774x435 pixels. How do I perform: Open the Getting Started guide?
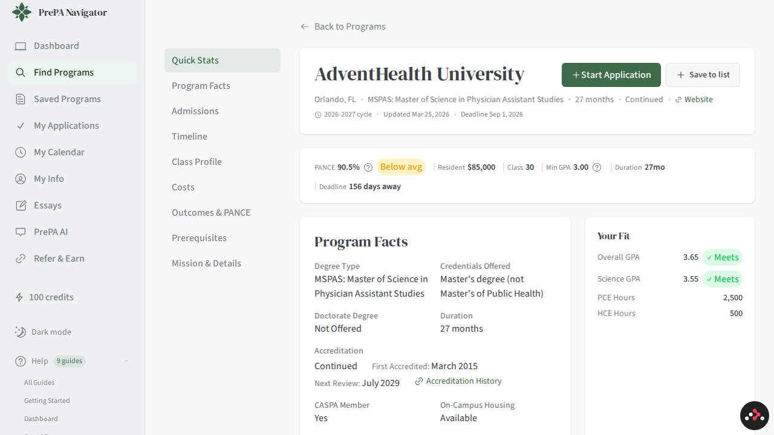point(47,401)
